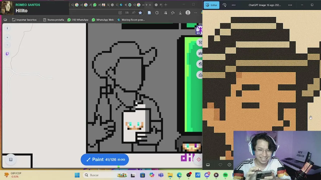Open Microsoft Teams from the taskbar

click(161, 175)
